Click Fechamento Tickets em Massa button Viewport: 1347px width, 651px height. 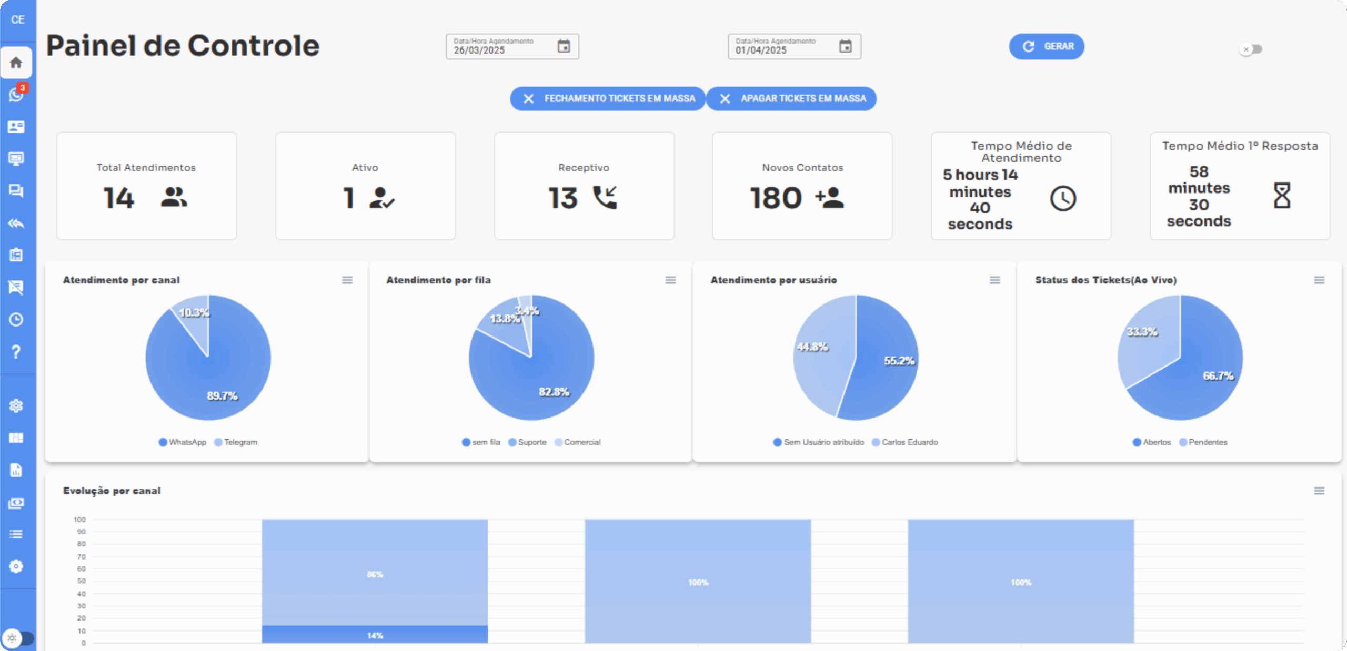608,99
